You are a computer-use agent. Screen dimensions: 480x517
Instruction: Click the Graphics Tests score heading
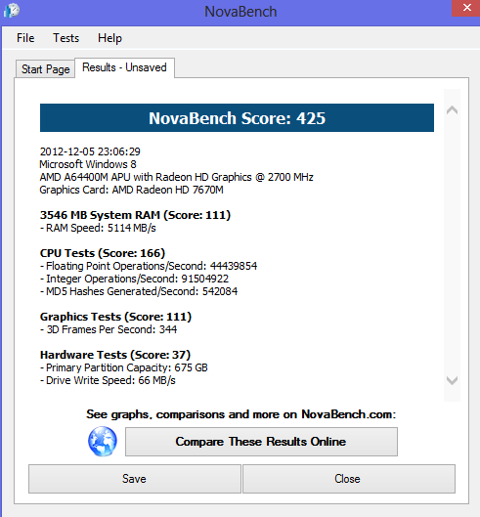point(115,317)
